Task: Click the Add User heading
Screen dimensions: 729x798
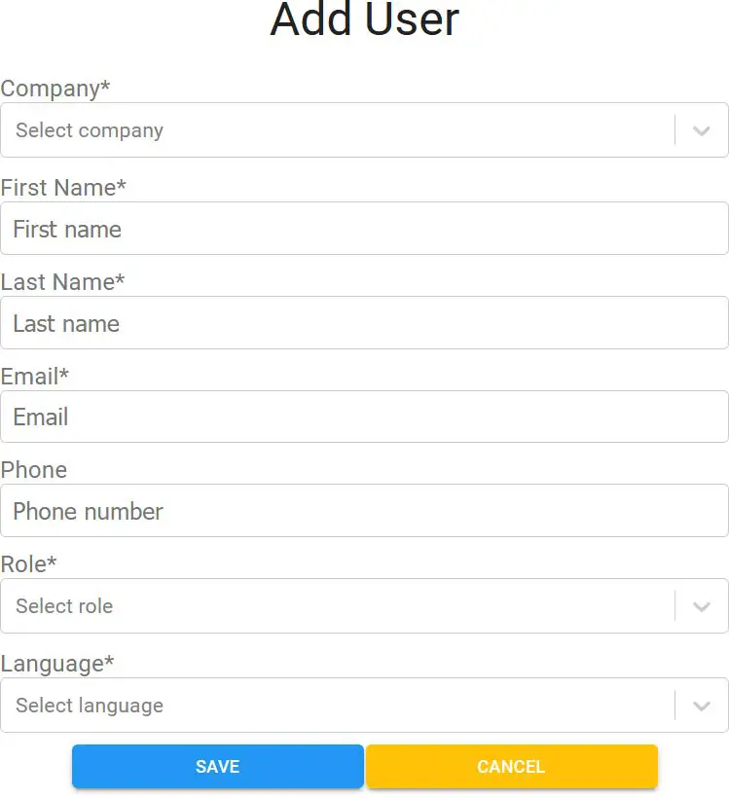Action: click(364, 19)
